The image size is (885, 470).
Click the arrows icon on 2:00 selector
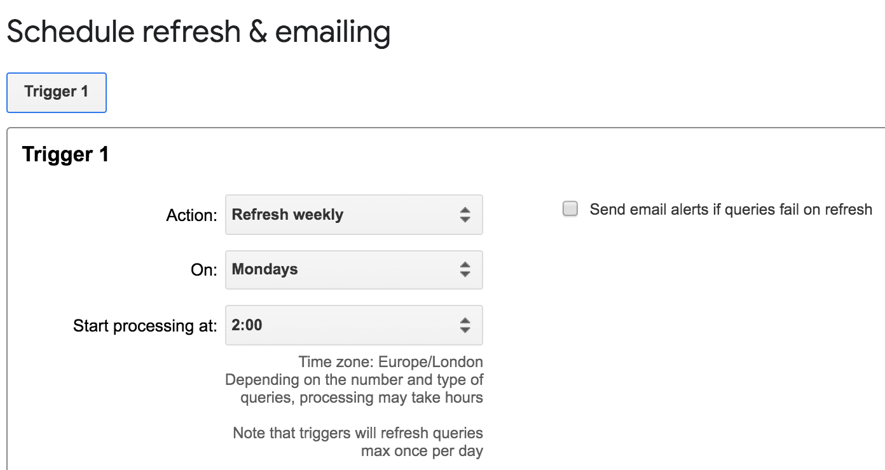(465, 325)
